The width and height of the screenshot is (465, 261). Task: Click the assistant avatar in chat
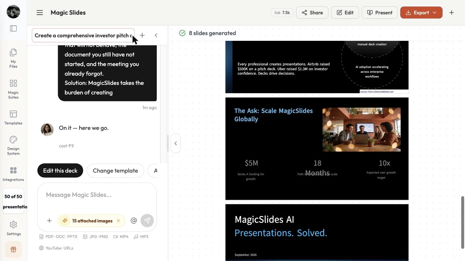coord(47,130)
